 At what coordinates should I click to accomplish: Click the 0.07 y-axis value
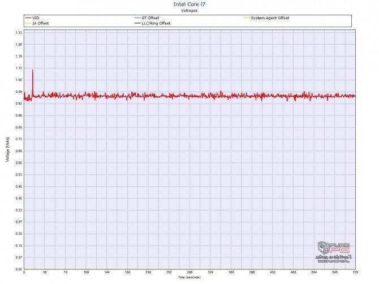pos(19,257)
